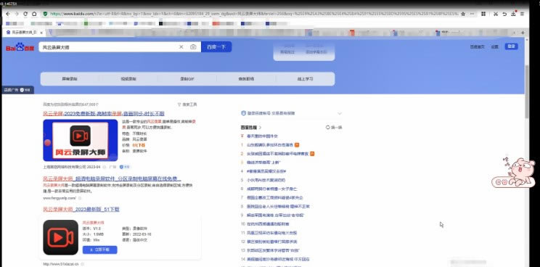The height and width of the screenshot is (267, 540).
Task: Open downloads via the download tray icon
Action: tap(513, 14)
